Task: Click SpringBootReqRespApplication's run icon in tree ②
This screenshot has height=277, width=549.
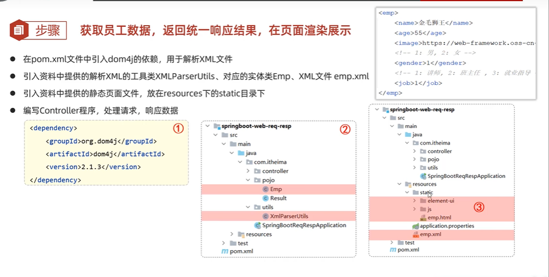Action: coord(258,225)
